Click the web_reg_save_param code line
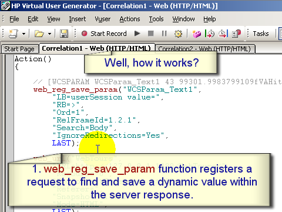Image resolution: width=282 pixels, height=212 pixels. pyautogui.click(x=117, y=90)
